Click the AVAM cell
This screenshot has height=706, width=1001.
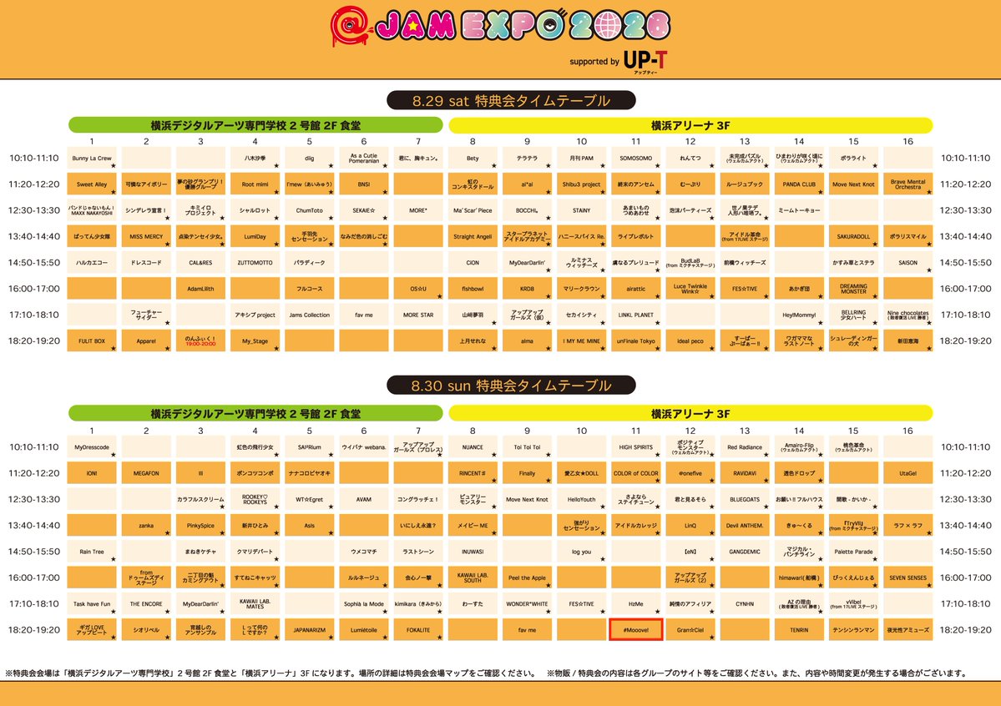click(364, 500)
